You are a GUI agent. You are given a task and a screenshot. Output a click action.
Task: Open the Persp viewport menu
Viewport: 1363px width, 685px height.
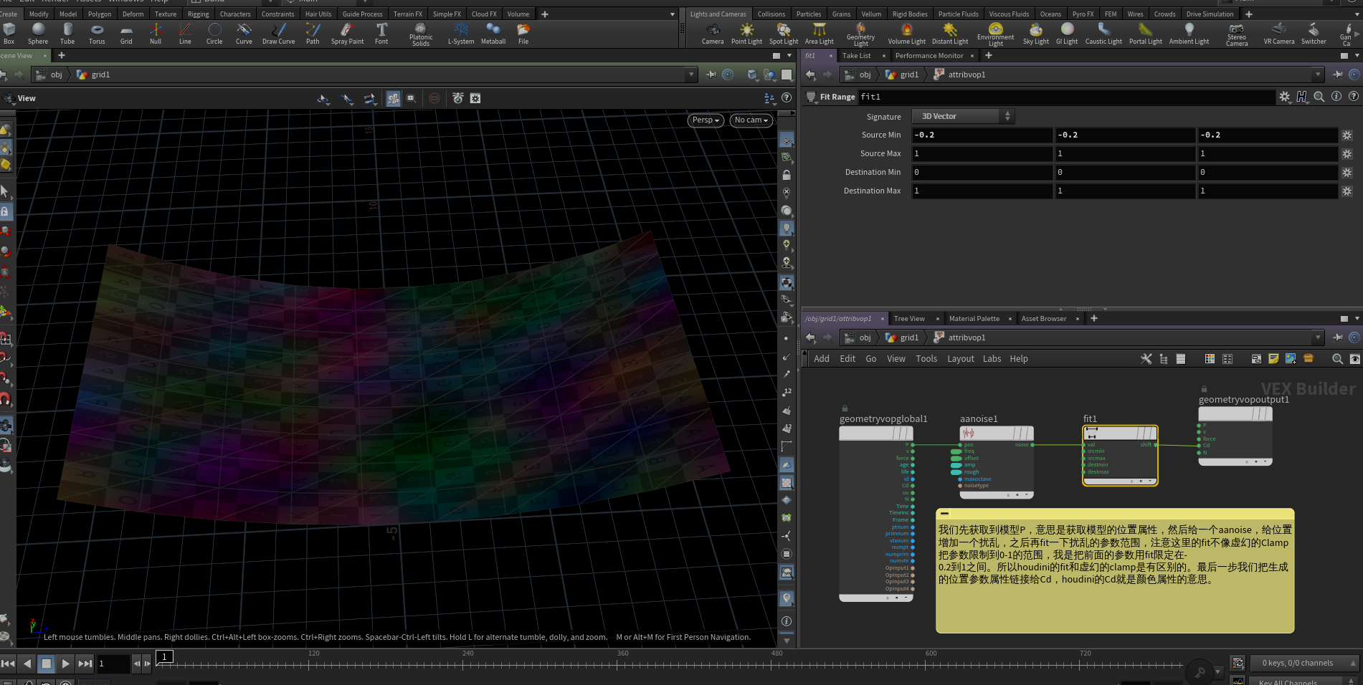[706, 120]
